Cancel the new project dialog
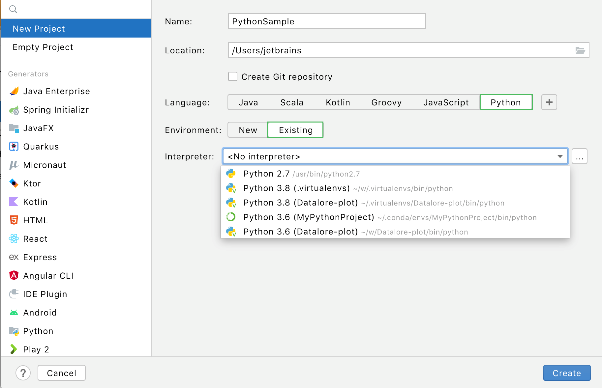This screenshot has width=602, height=388. (61, 373)
